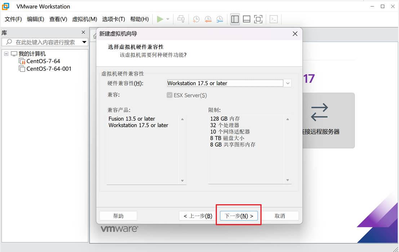
Task: Click the 8 TB 磁盘大小 limit entry
Action: [x=227, y=138]
